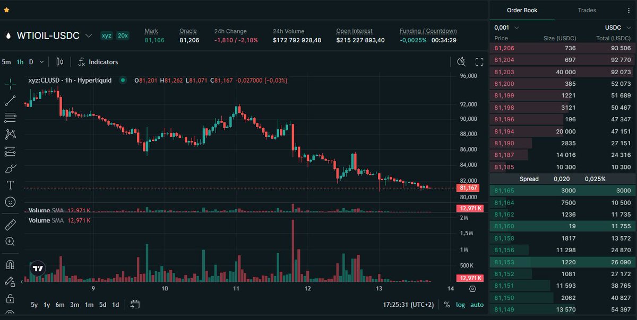Click the bid price 81,165

(504, 191)
